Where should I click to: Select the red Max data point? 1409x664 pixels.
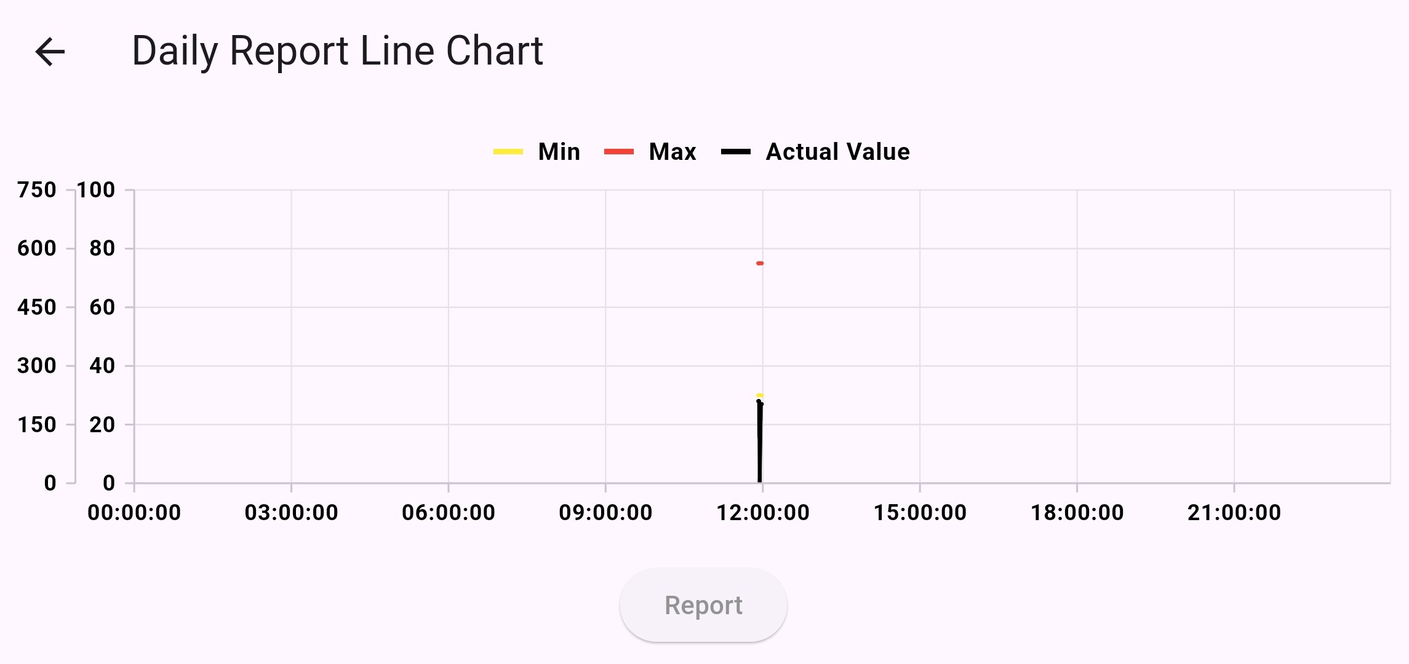pos(760,263)
